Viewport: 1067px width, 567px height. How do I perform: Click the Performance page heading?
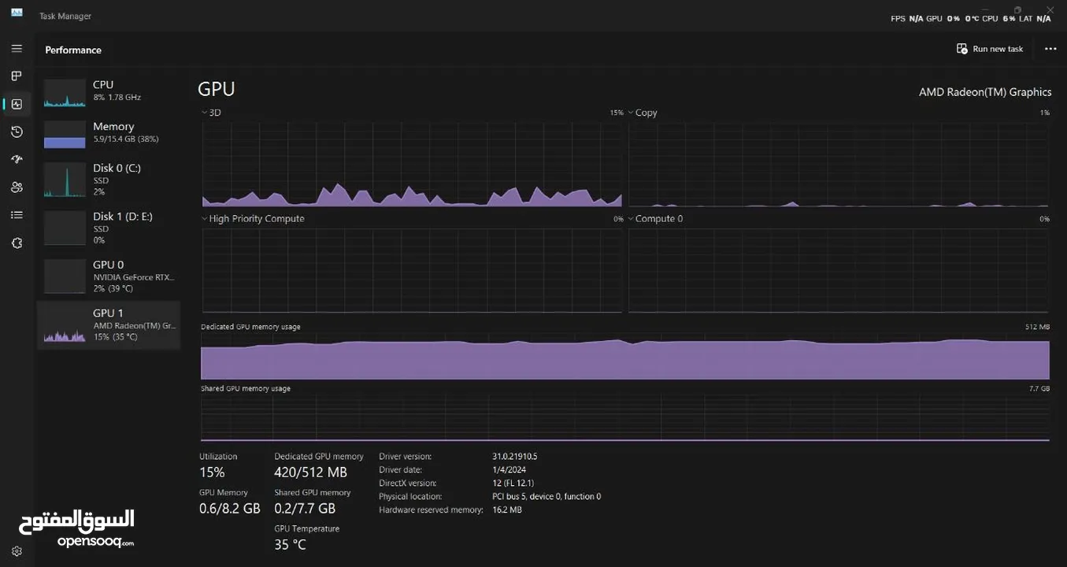(x=73, y=50)
